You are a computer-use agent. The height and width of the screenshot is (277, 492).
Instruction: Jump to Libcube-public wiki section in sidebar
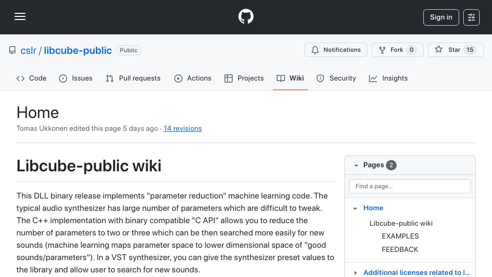click(x=401, y=223)
